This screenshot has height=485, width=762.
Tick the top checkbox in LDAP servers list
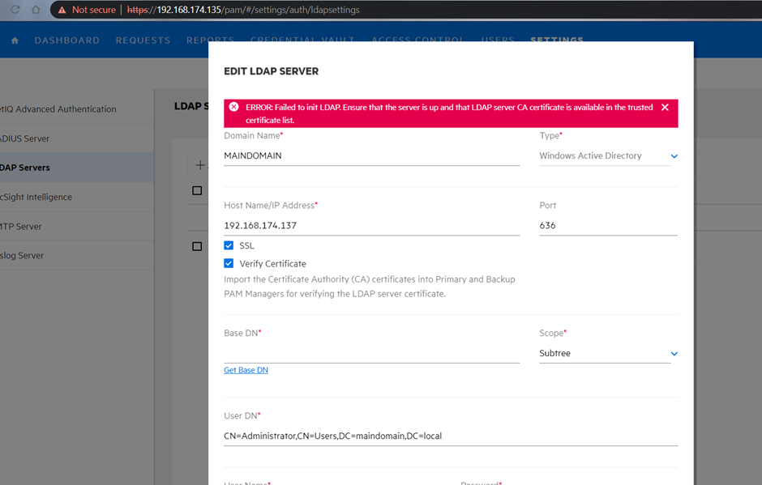pyautogui.click(x=197, y=191)
